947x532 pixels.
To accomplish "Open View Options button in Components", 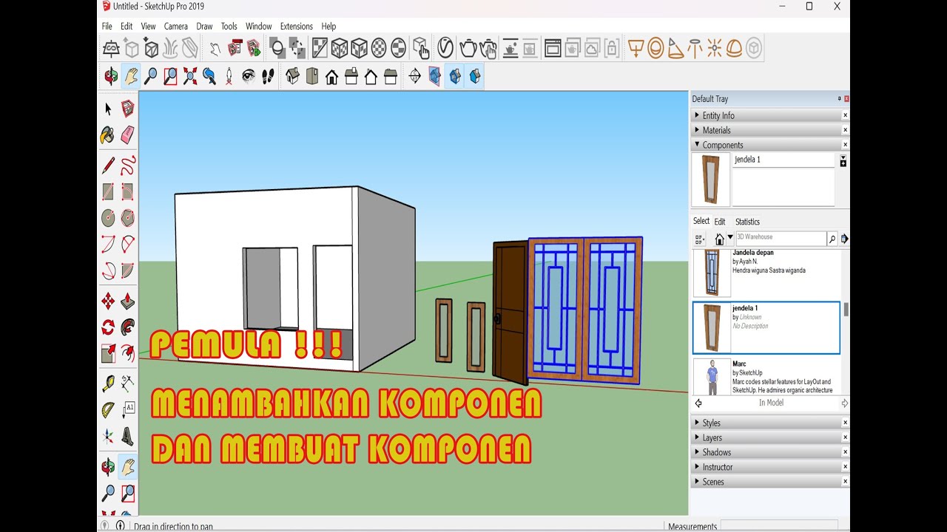I will point(700,239).
